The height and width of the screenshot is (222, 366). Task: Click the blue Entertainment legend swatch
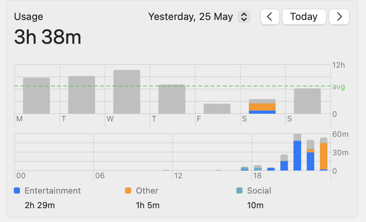(17, 191)
